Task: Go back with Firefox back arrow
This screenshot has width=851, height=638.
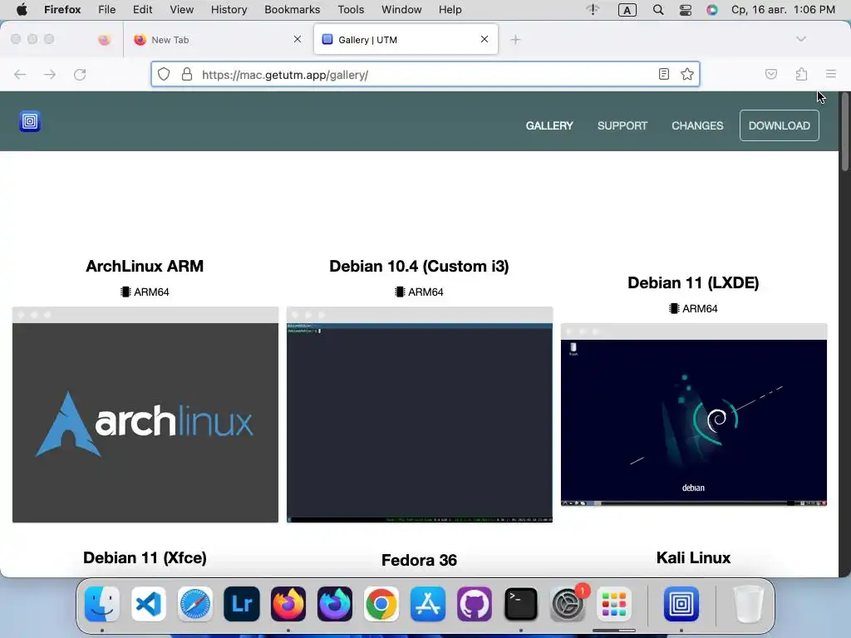Action: [x=20, y=74]
